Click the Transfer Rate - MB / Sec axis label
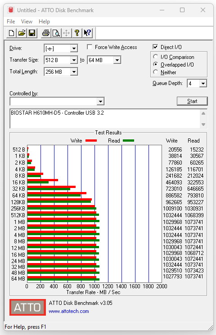 tap(93, 292)
